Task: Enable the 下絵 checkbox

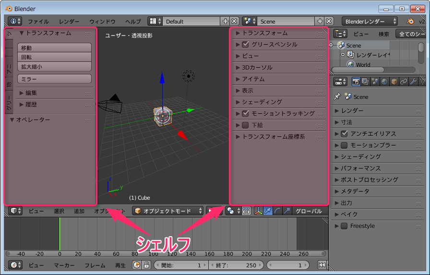Action: tap(245, 125)
